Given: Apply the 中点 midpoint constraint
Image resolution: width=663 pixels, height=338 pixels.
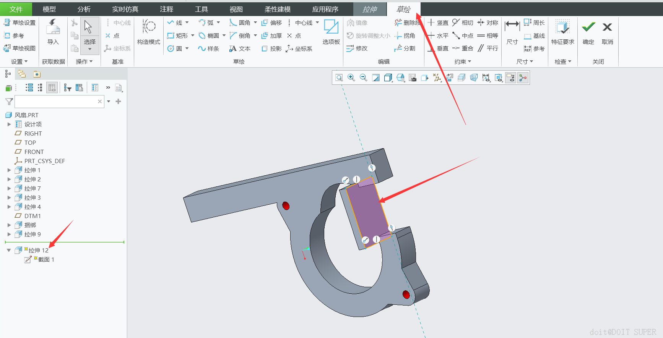Looking at the screenshot, I should [x=463, y=36].
